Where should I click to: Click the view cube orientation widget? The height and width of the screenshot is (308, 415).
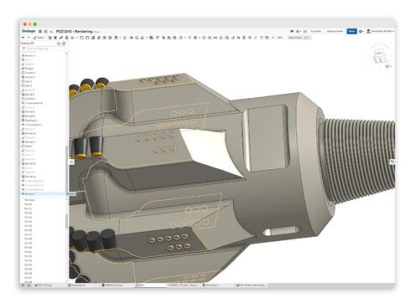(380, 54)
